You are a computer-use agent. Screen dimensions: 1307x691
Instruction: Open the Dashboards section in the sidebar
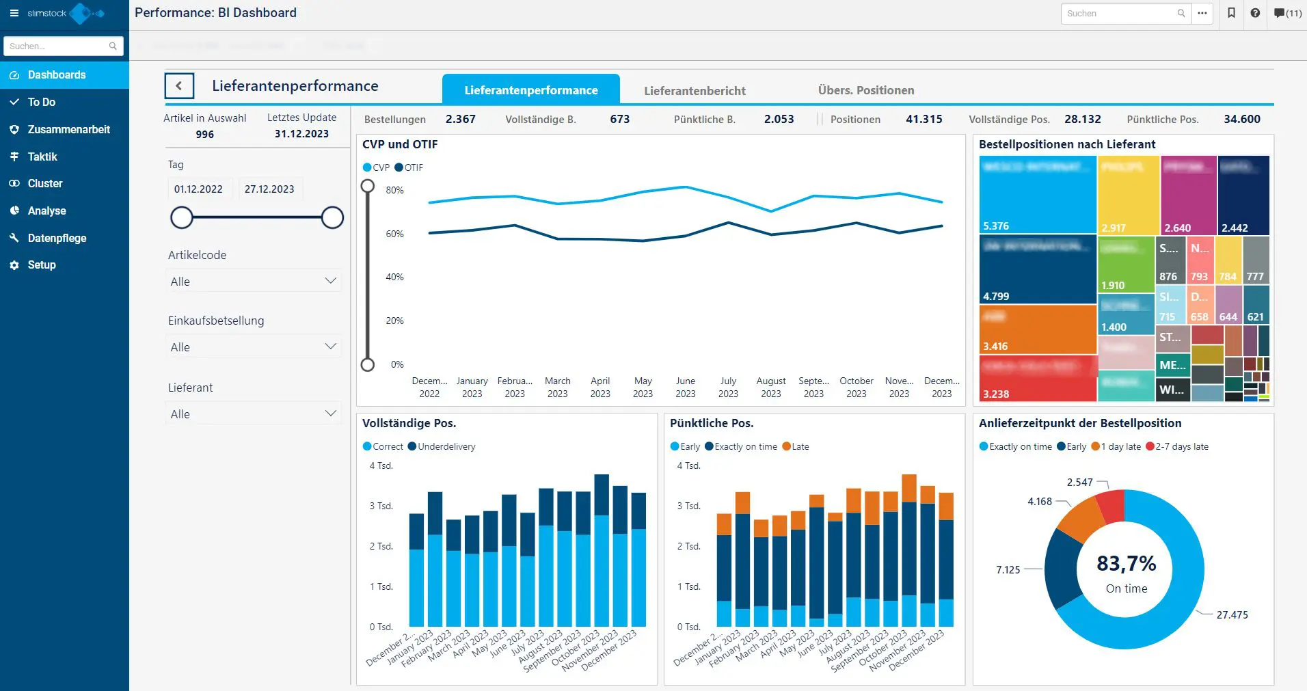pos(56,74)
